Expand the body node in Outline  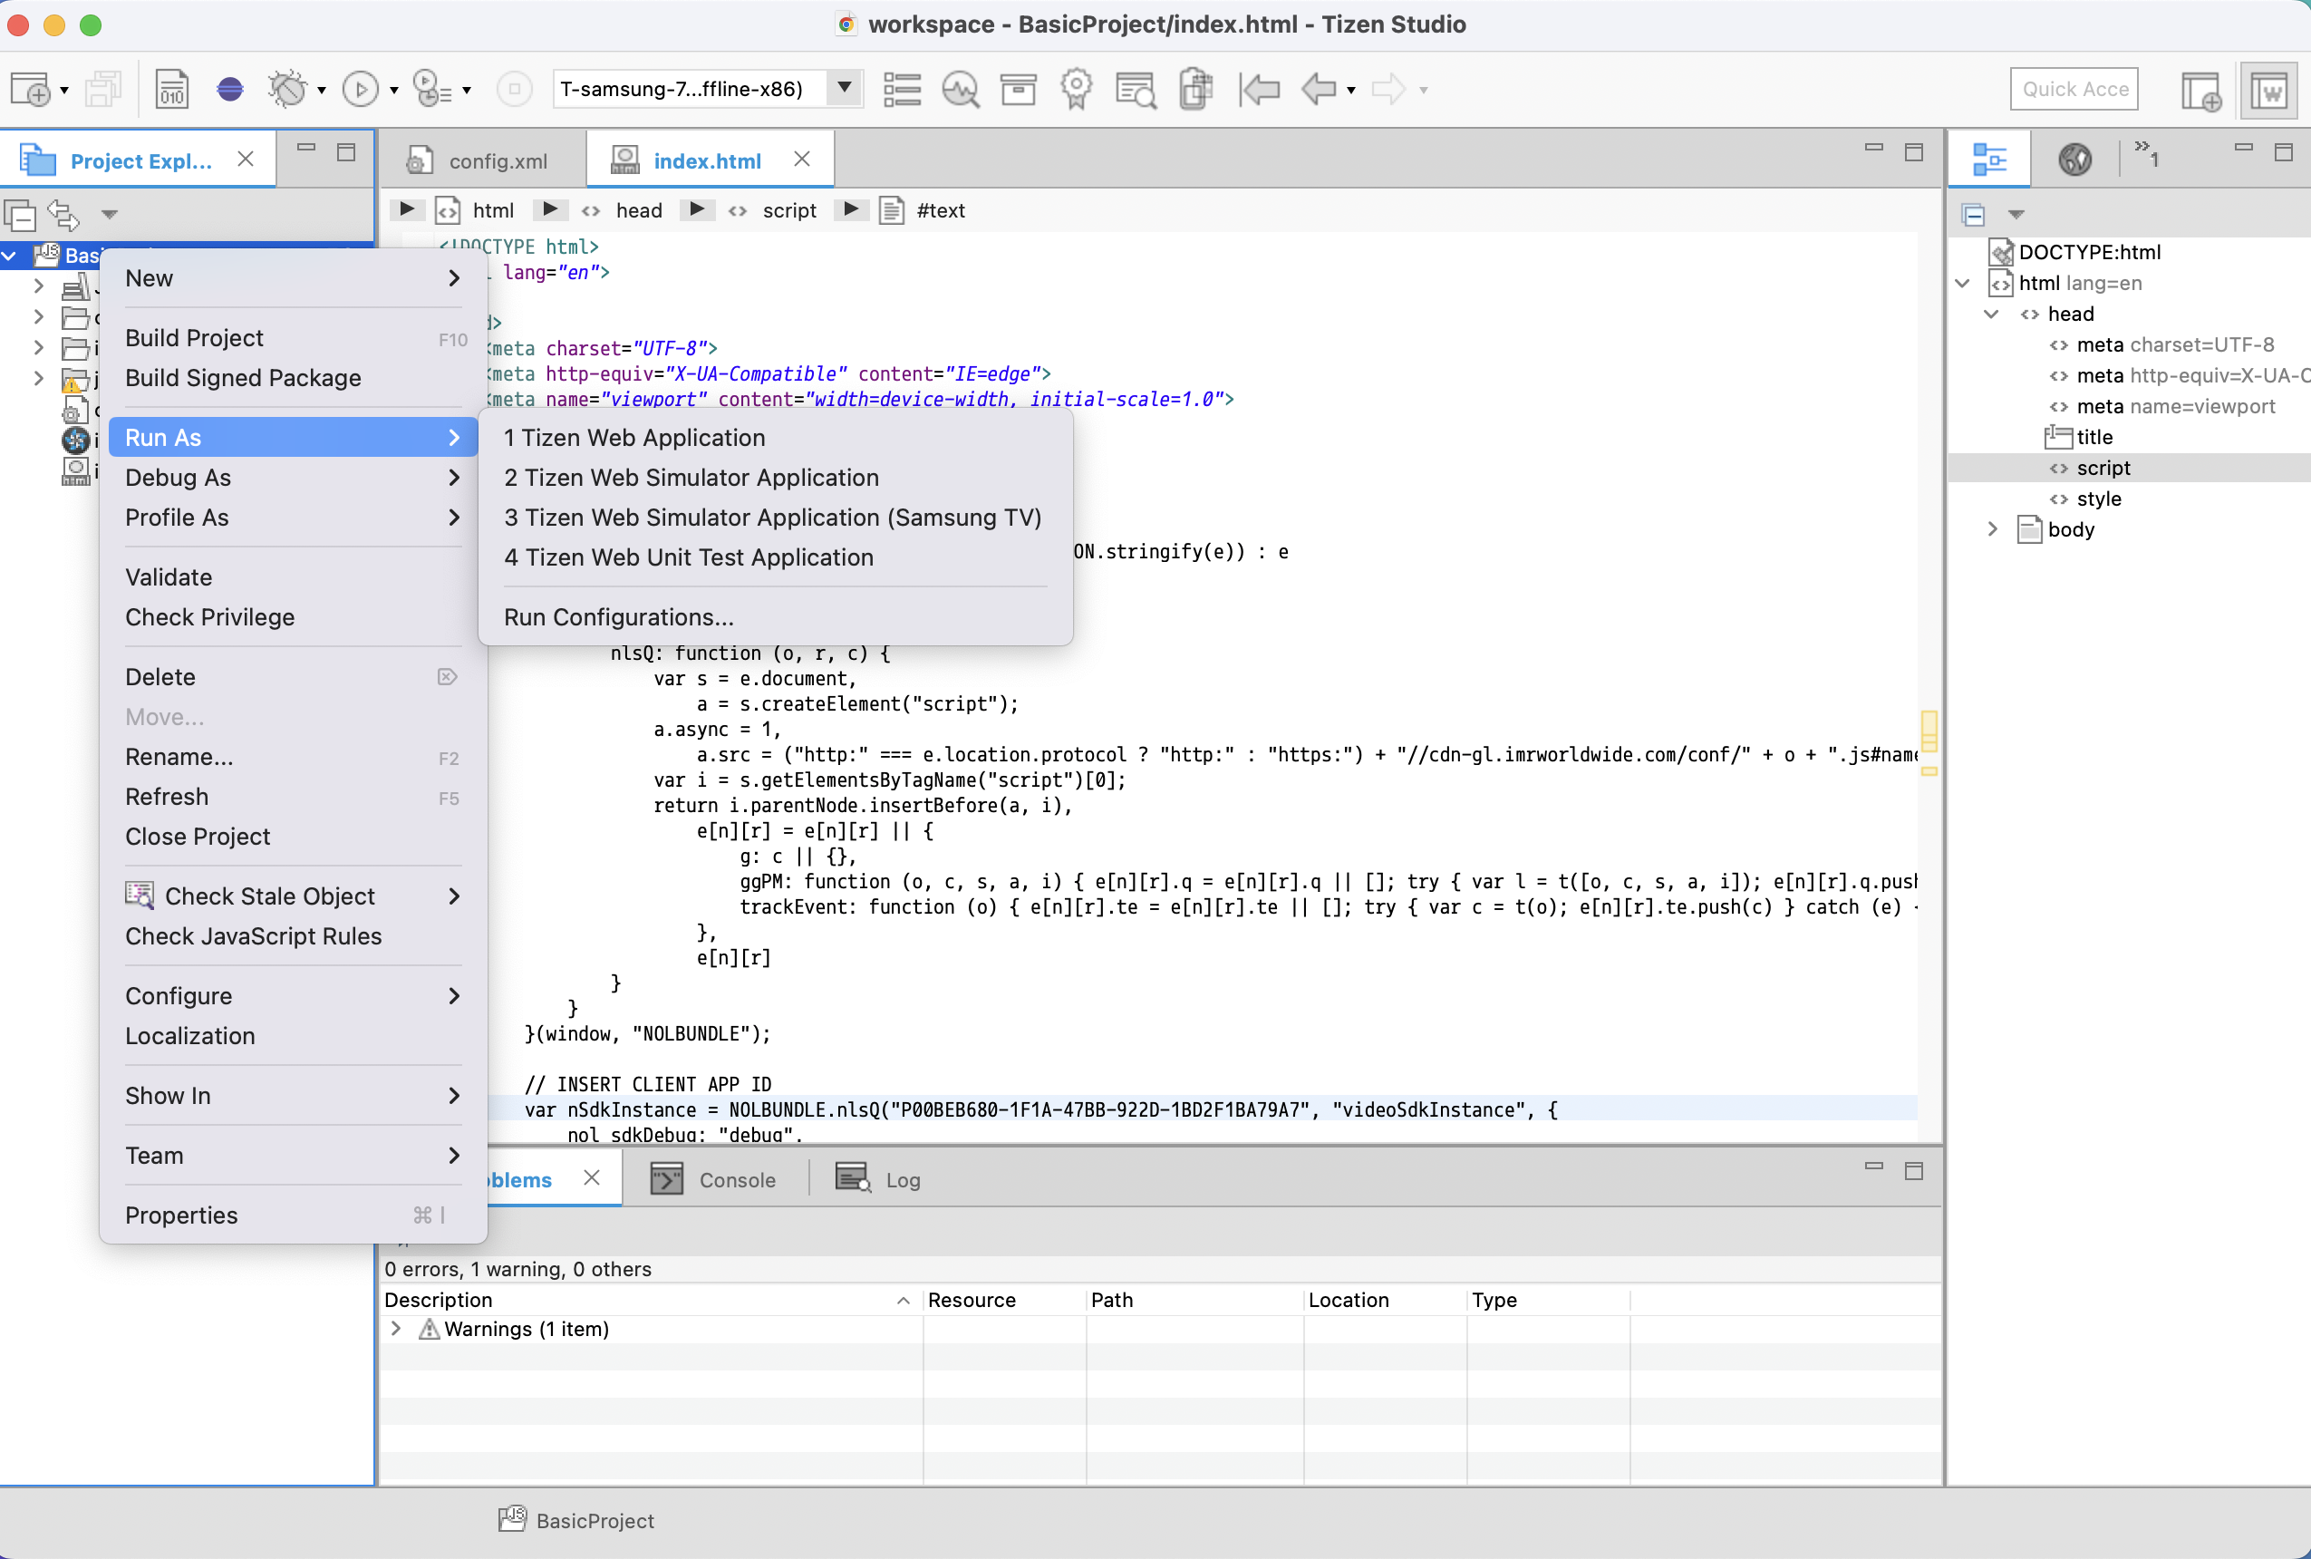click(x=1992, y=530)
